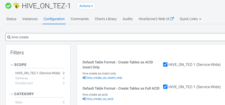Switch to the Status tab
The image size is (225, 105).
(x=11, y=19)
